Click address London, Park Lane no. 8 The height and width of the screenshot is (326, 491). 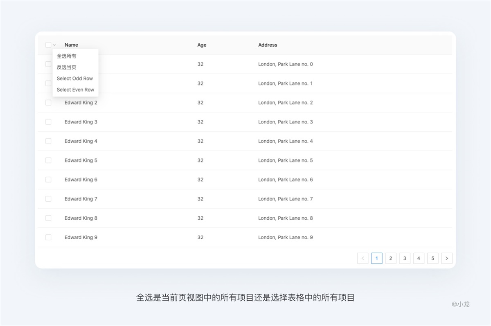(x=286, y=218)
